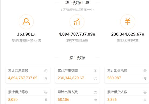Click yen icon in 累计交易总额 card

tap(46, 71)
